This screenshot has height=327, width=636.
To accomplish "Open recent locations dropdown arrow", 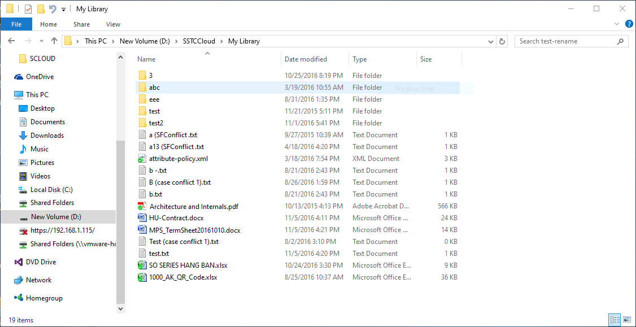I will (x=42, y=41).
